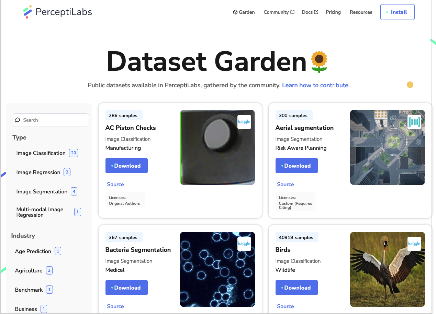Image resolution: width=436 pixels, height=314 pixels.
Task: Click the 40919 samples badge
Action: tap(297, 237)
